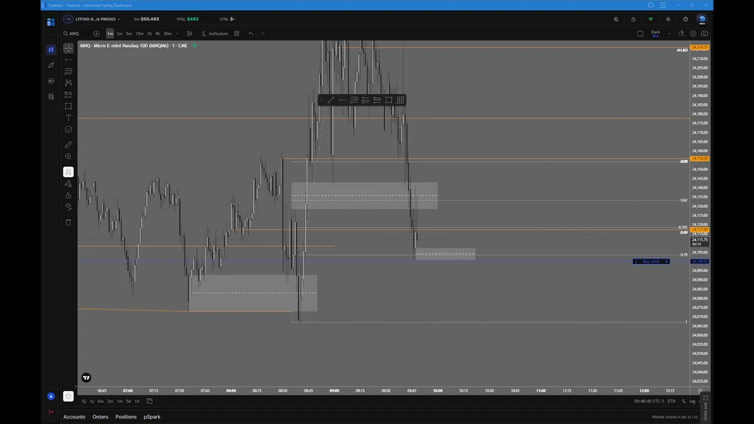
Task: Add a symbol with the plus button
Action: 97,34
